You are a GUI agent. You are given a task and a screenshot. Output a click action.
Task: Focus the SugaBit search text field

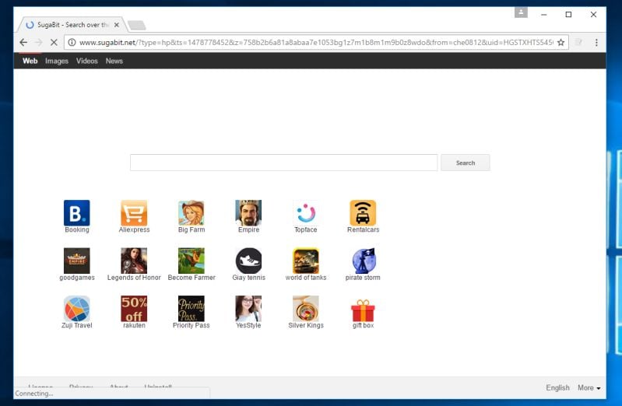(283, 163)
